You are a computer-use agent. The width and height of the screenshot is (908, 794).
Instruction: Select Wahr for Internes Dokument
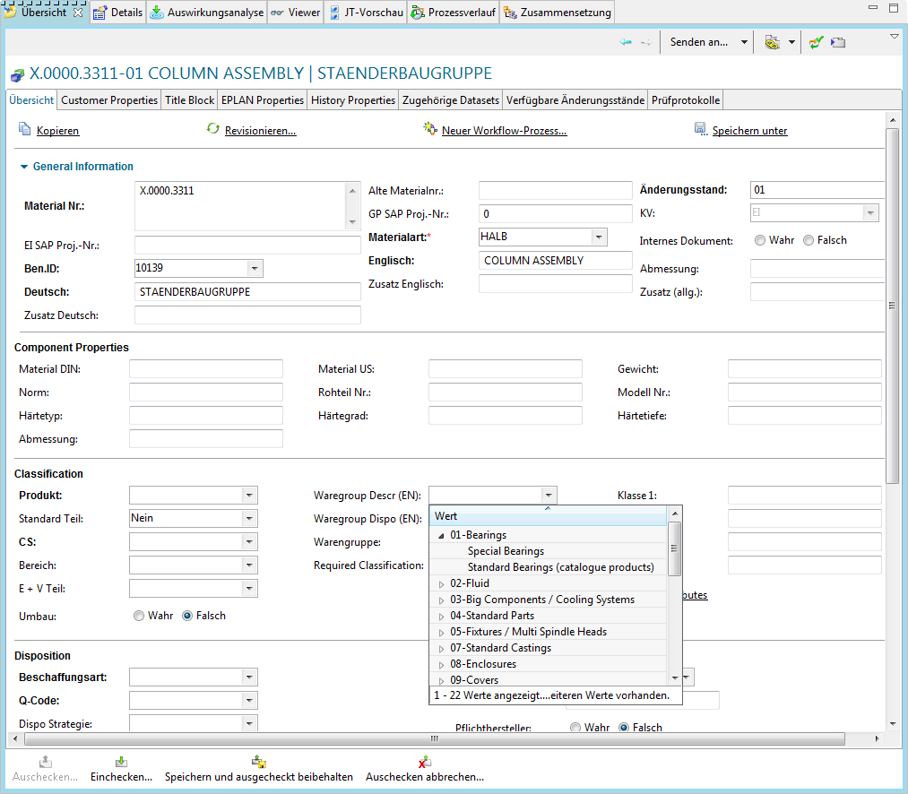coord(760,240)
